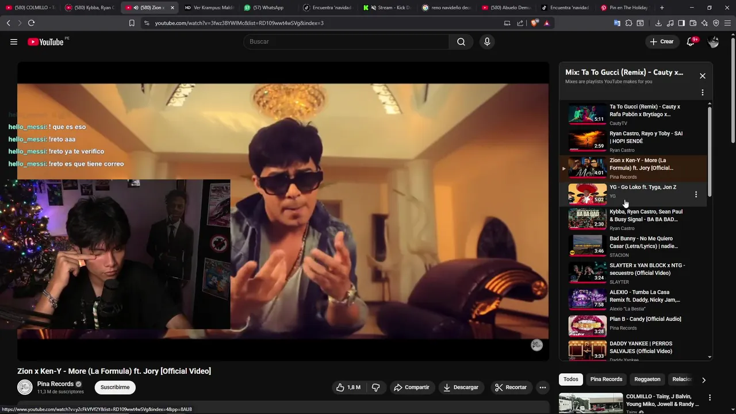736x414 pixels.
Task: Open options for YG - Go Loko item
Action: click(696, 194)
